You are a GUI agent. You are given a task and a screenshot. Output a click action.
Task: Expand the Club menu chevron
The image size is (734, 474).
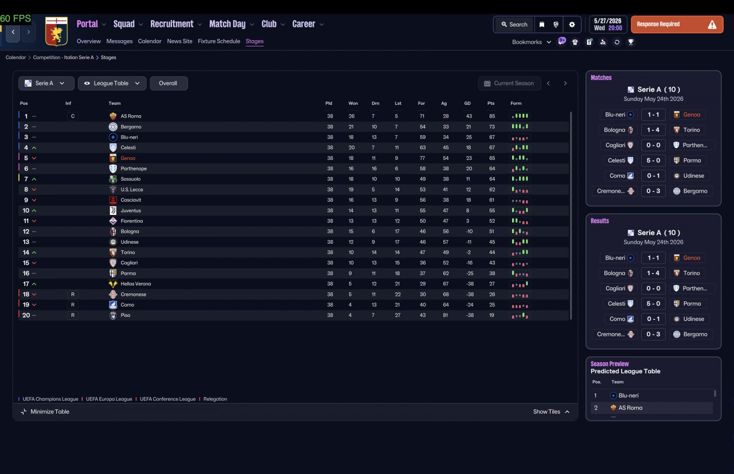pos(283,25)
